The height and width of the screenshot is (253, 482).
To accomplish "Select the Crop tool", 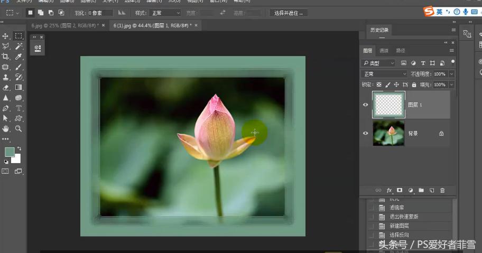I will pos(5,57).
